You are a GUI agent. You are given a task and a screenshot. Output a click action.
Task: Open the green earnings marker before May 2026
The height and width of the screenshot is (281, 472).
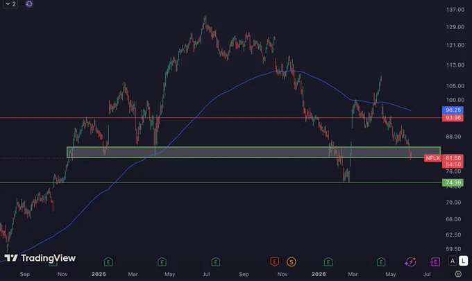pos(381,262)
